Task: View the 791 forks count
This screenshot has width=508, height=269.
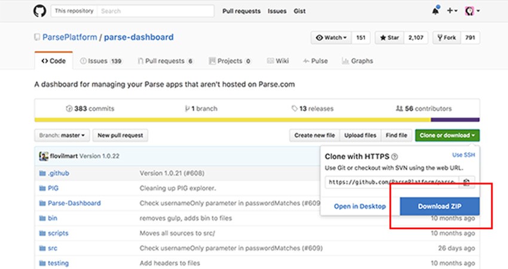Action: (x=470, y=38)
